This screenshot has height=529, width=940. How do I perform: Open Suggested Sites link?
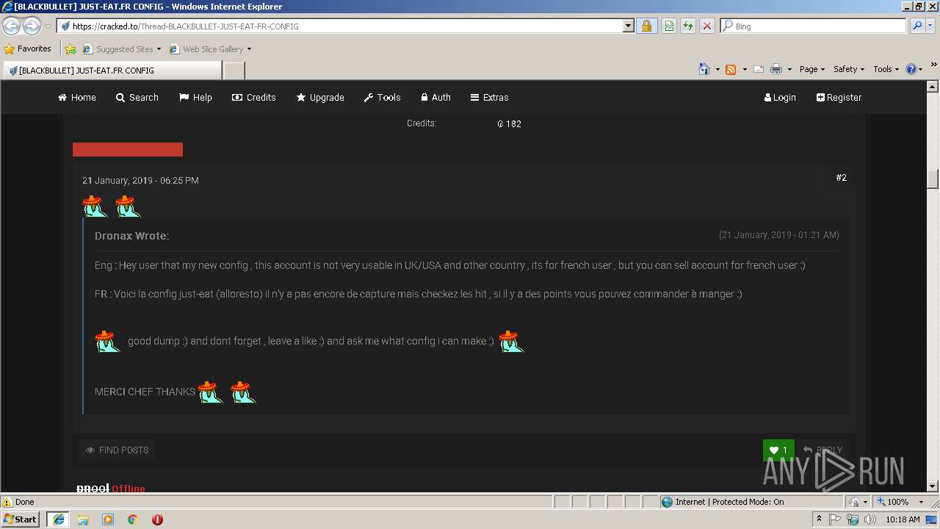tap(121, 49)
